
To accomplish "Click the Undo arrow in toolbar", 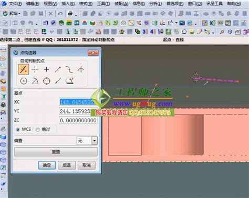I will pyautogui.click(x=60, y=14).
